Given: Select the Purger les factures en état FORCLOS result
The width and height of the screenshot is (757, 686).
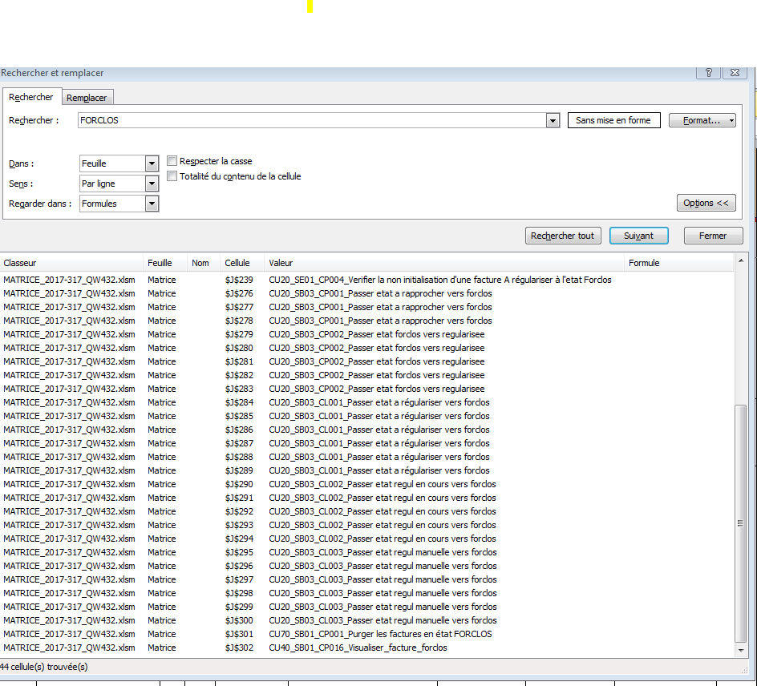Looking at the screenshot, I should coord(367,634).
